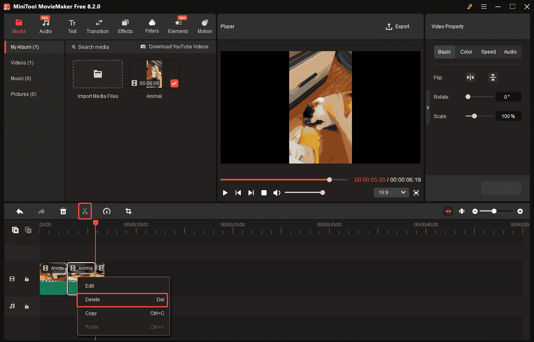This screenshot has height=342, width=534.
Task: Undo the last action
Action: (x=19, y=211)
